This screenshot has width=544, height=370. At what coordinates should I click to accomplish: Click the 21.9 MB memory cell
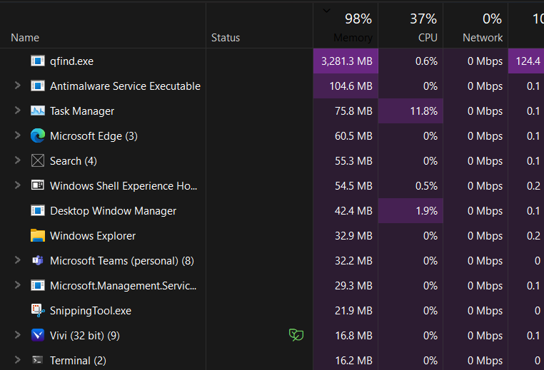(346, 310)
